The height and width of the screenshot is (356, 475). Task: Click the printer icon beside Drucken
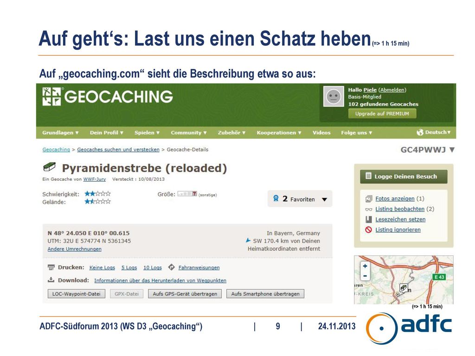click(x=51, y=267)
